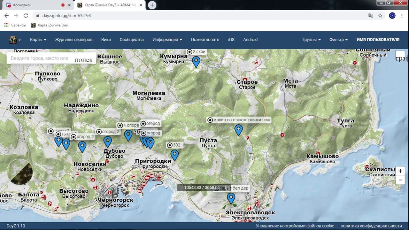The width and height of the screenshot is (409, 230).
Task: Zoom out the map with the minus button
Action: (400, 180)
